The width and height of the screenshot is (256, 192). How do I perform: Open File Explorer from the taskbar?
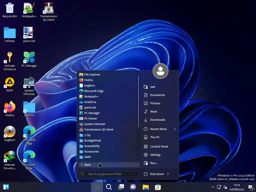(146, 187)
